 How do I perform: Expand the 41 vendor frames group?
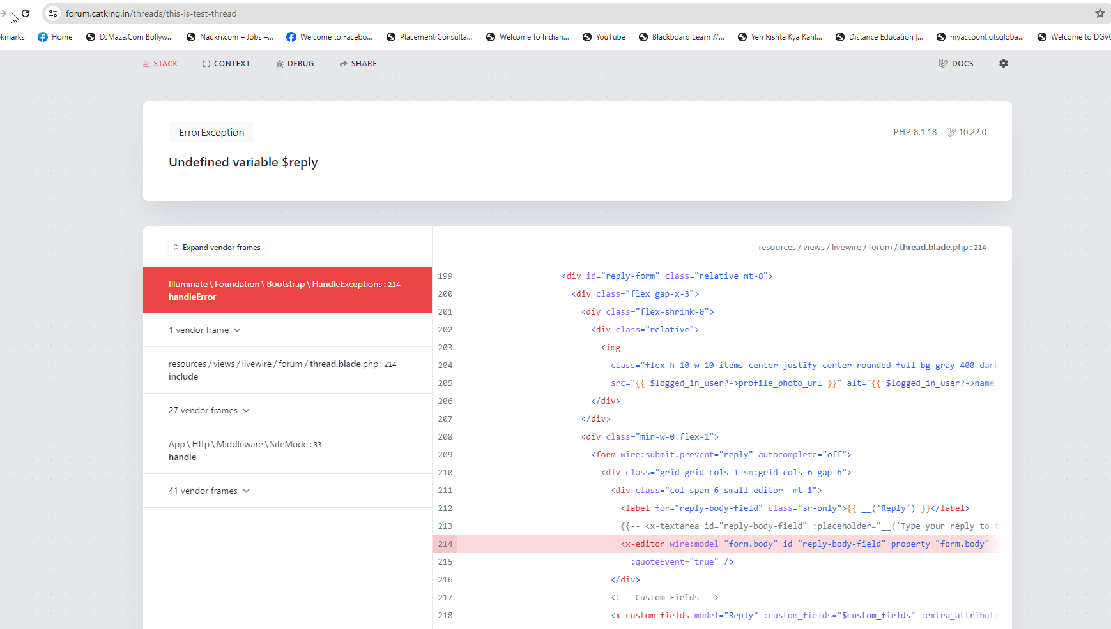coord(287,491)
